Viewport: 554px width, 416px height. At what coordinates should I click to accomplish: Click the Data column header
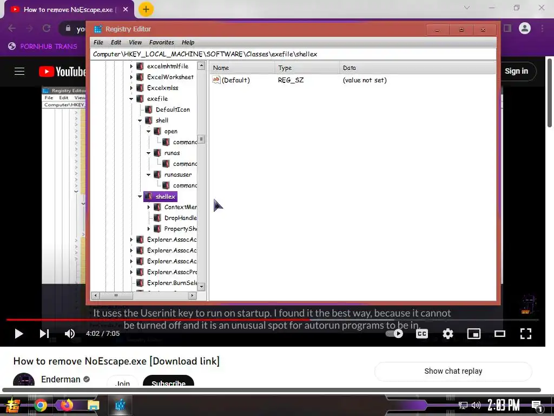pos(417,68)
